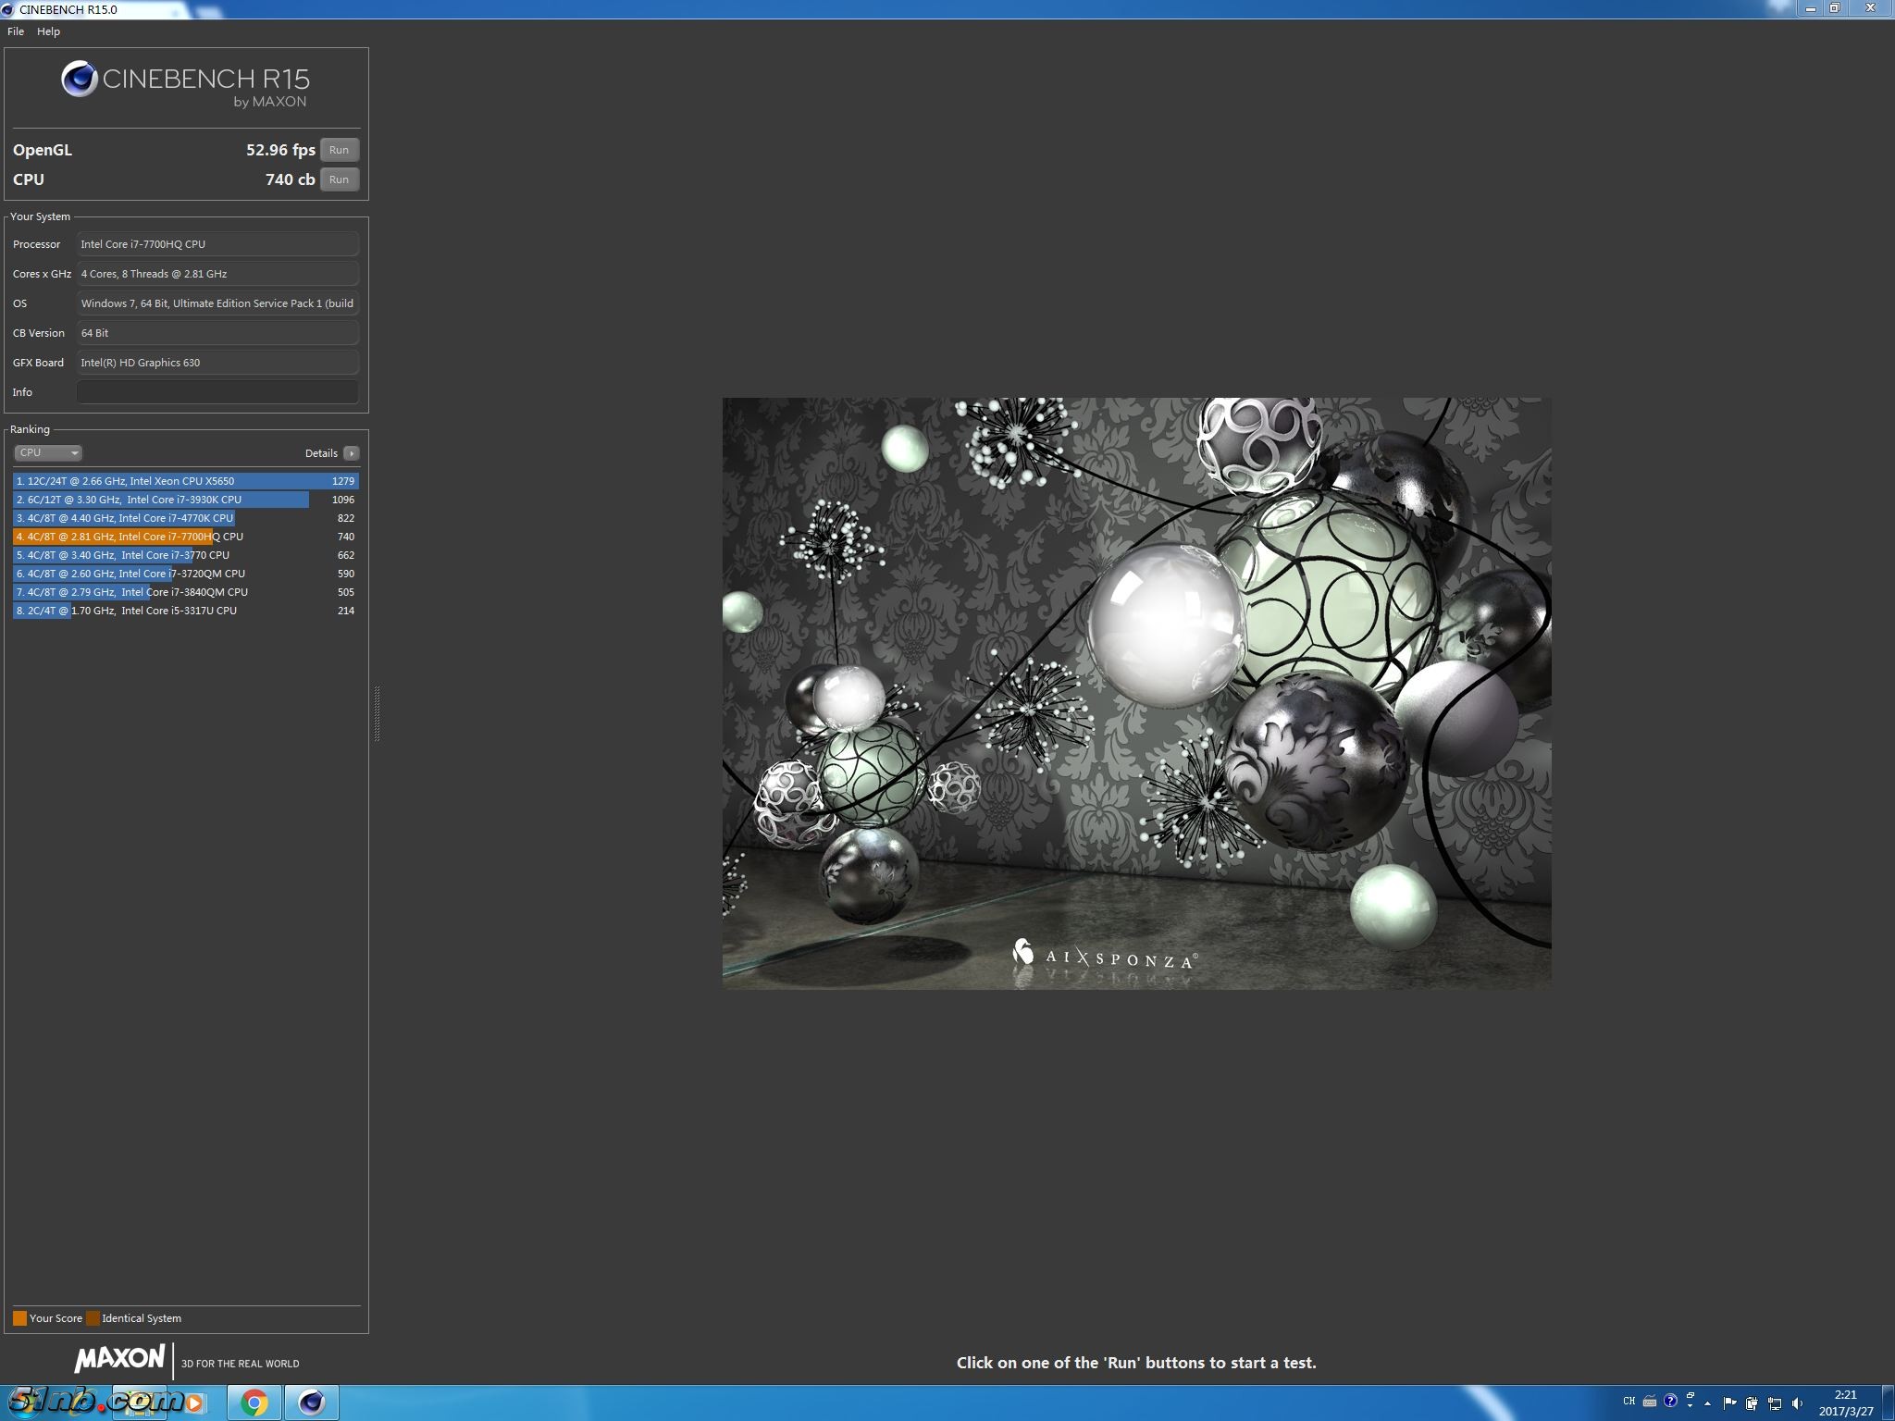Click the Info input field
The width and height of the screenshot is (1895, 1421).
click(x=217, y=392)
